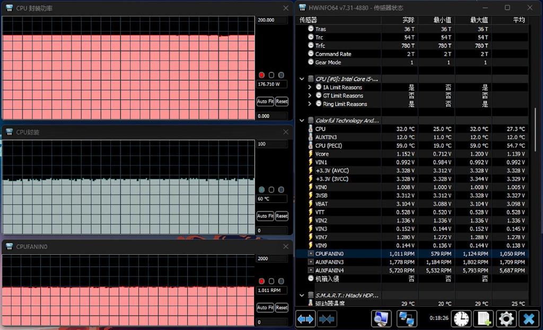
Task: Expand IA Limit Reasons row
Action: [310, 87]
